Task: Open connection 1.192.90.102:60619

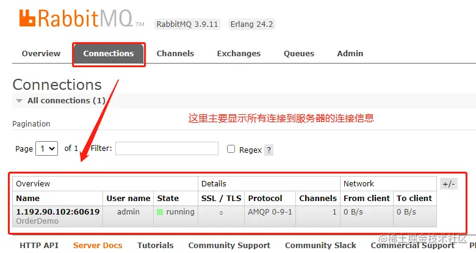Action: [x=58, y=211]
